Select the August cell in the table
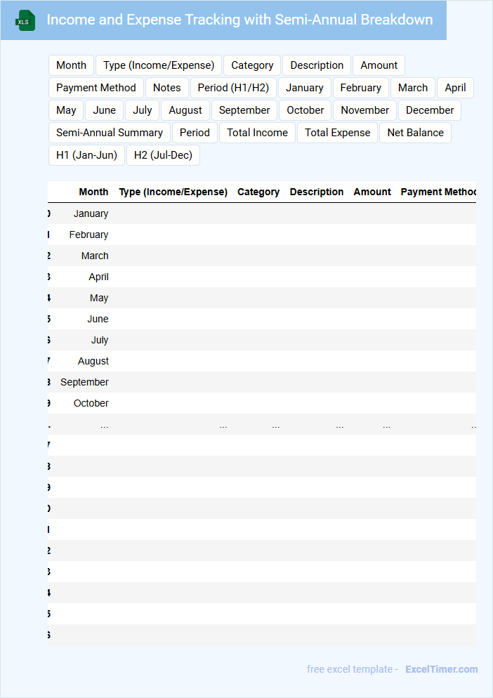This screenshot has height=698, width=493. tap(93, 361)
